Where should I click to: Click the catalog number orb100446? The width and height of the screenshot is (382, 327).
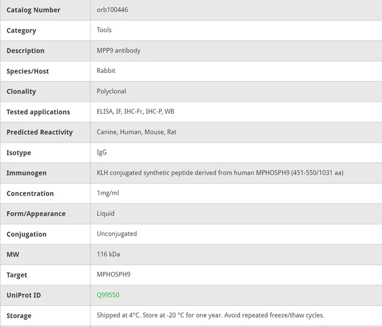click(112, 10)
